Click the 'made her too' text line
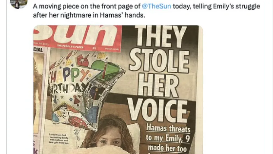 (167, 148)
